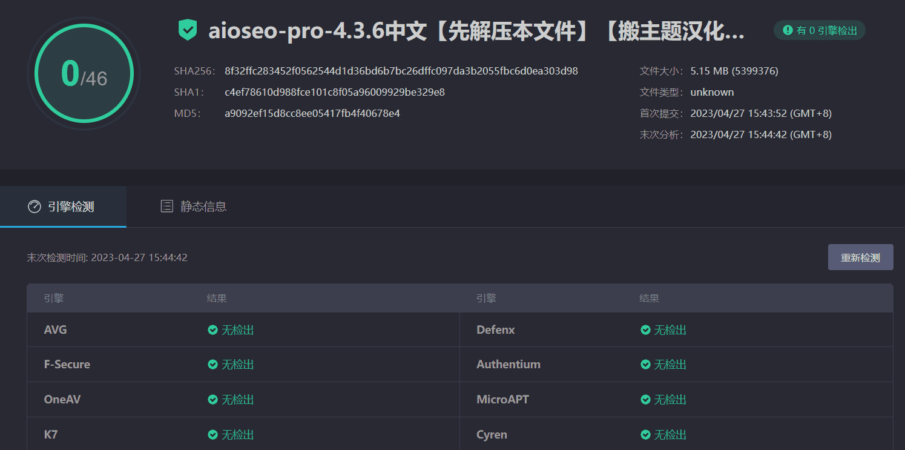This screenshot has height=450, width=905.
Task: Click the MicroAPT engine name
Action: 503,400
